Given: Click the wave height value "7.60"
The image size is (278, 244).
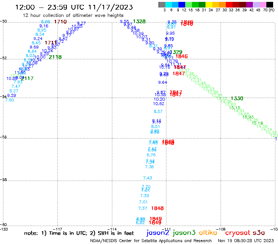Looking at the screenshot, I should click(9, 100).
